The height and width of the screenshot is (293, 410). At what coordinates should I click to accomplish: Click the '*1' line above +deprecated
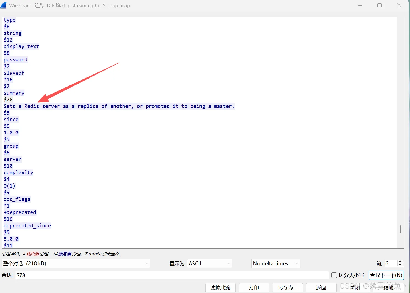tap(7, 206)
